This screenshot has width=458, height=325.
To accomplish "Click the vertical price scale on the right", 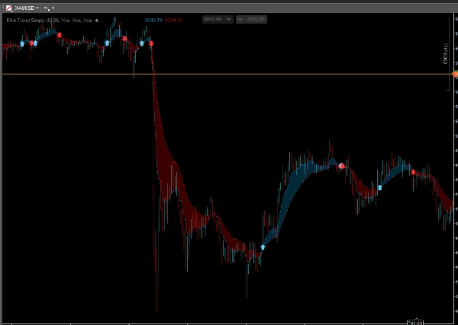I will click(450, 190).
